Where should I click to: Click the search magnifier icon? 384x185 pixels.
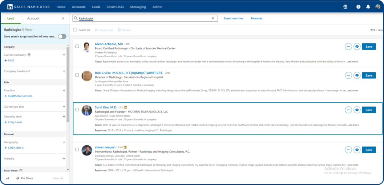[x=76, y=18]
